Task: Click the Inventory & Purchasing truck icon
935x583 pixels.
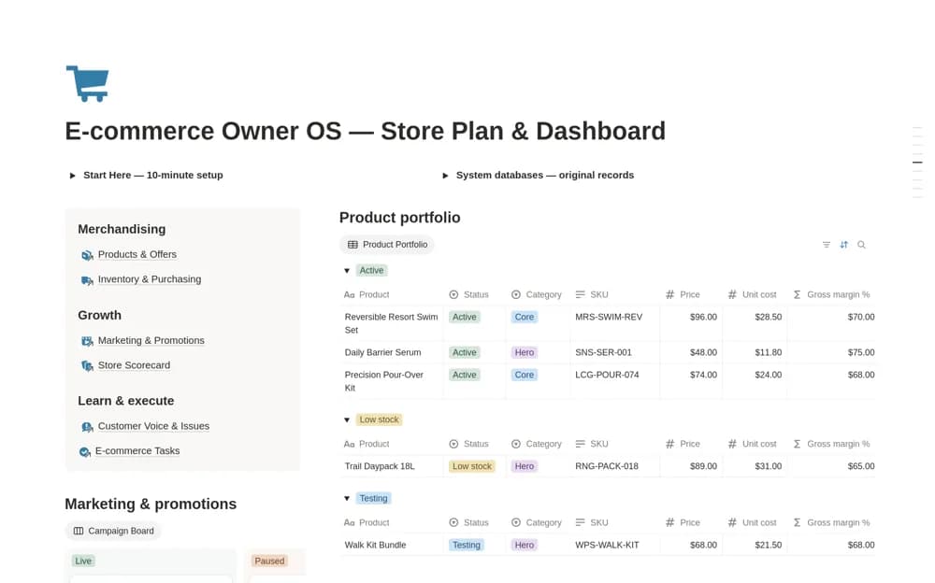Action: 87,280
